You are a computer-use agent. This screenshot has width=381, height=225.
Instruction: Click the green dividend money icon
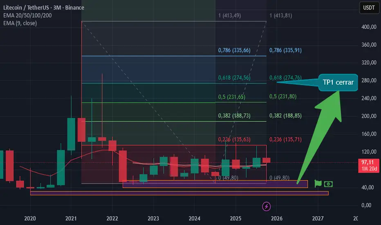pyautogui.click(x=328, y=184)
